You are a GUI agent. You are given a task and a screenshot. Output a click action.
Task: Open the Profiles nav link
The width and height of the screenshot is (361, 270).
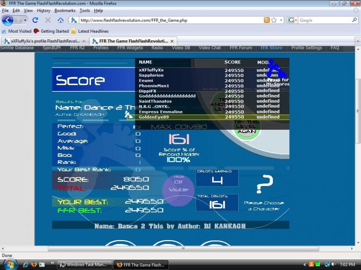click(x=101, y=48)
